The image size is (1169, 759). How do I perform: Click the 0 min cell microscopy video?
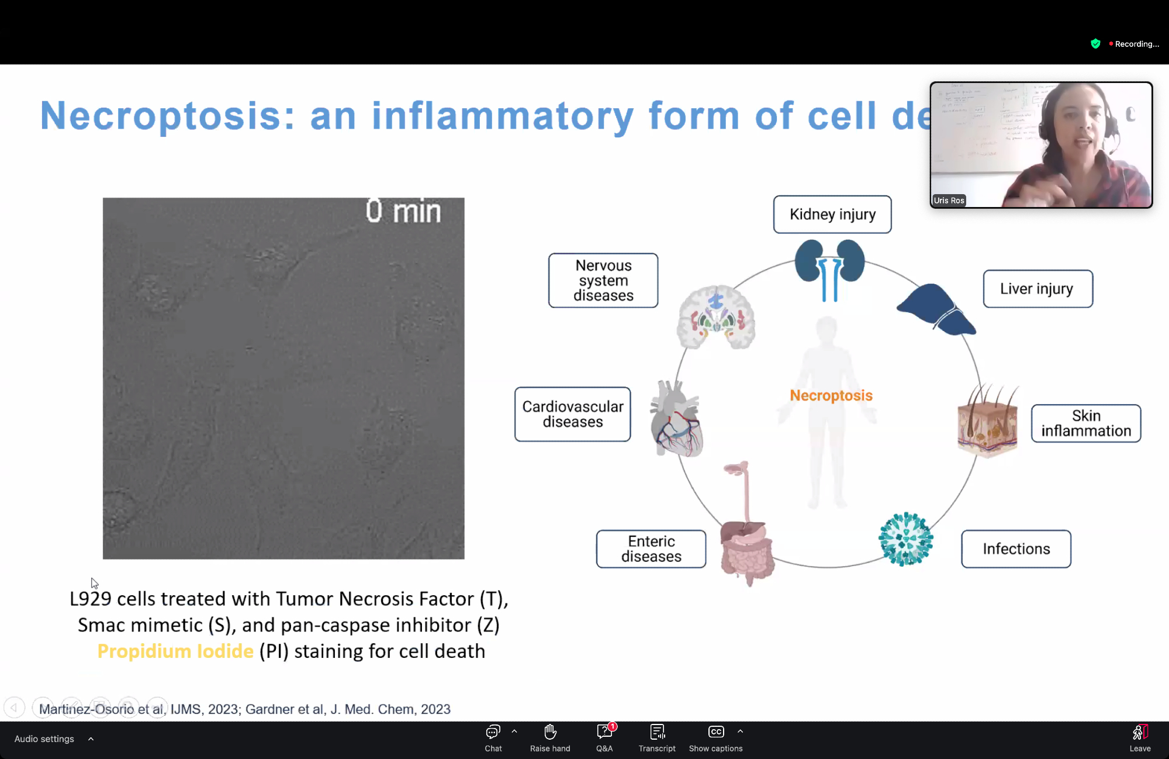[283, 378]
